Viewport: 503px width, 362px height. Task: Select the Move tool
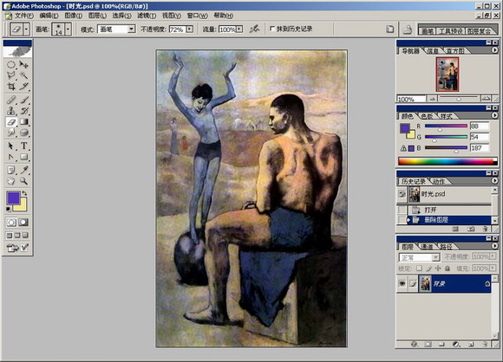(x=23, y=65)
